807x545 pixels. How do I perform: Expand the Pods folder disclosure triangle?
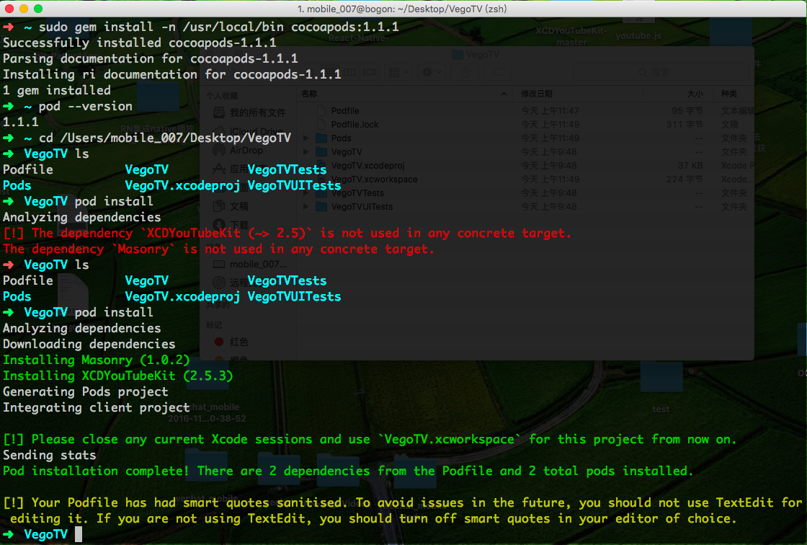[306, 138]
